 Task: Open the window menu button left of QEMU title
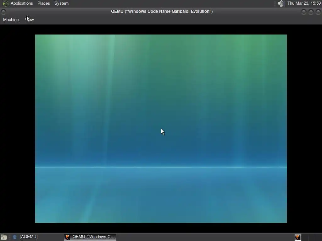coord(3,12)
